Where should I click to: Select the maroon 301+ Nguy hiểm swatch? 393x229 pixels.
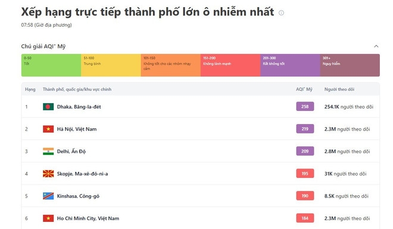click(x=350, y=65)
